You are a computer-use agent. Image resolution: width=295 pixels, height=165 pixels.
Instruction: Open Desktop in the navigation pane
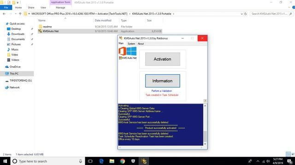click(16, 29)
